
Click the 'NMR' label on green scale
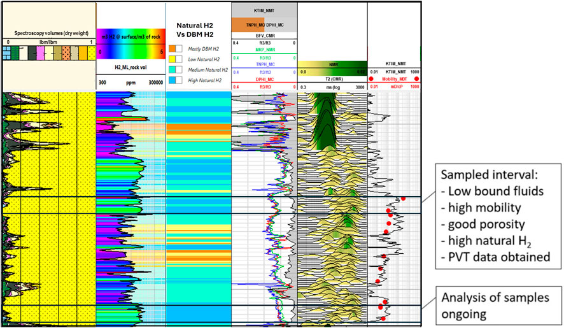(x=334, y=64)
